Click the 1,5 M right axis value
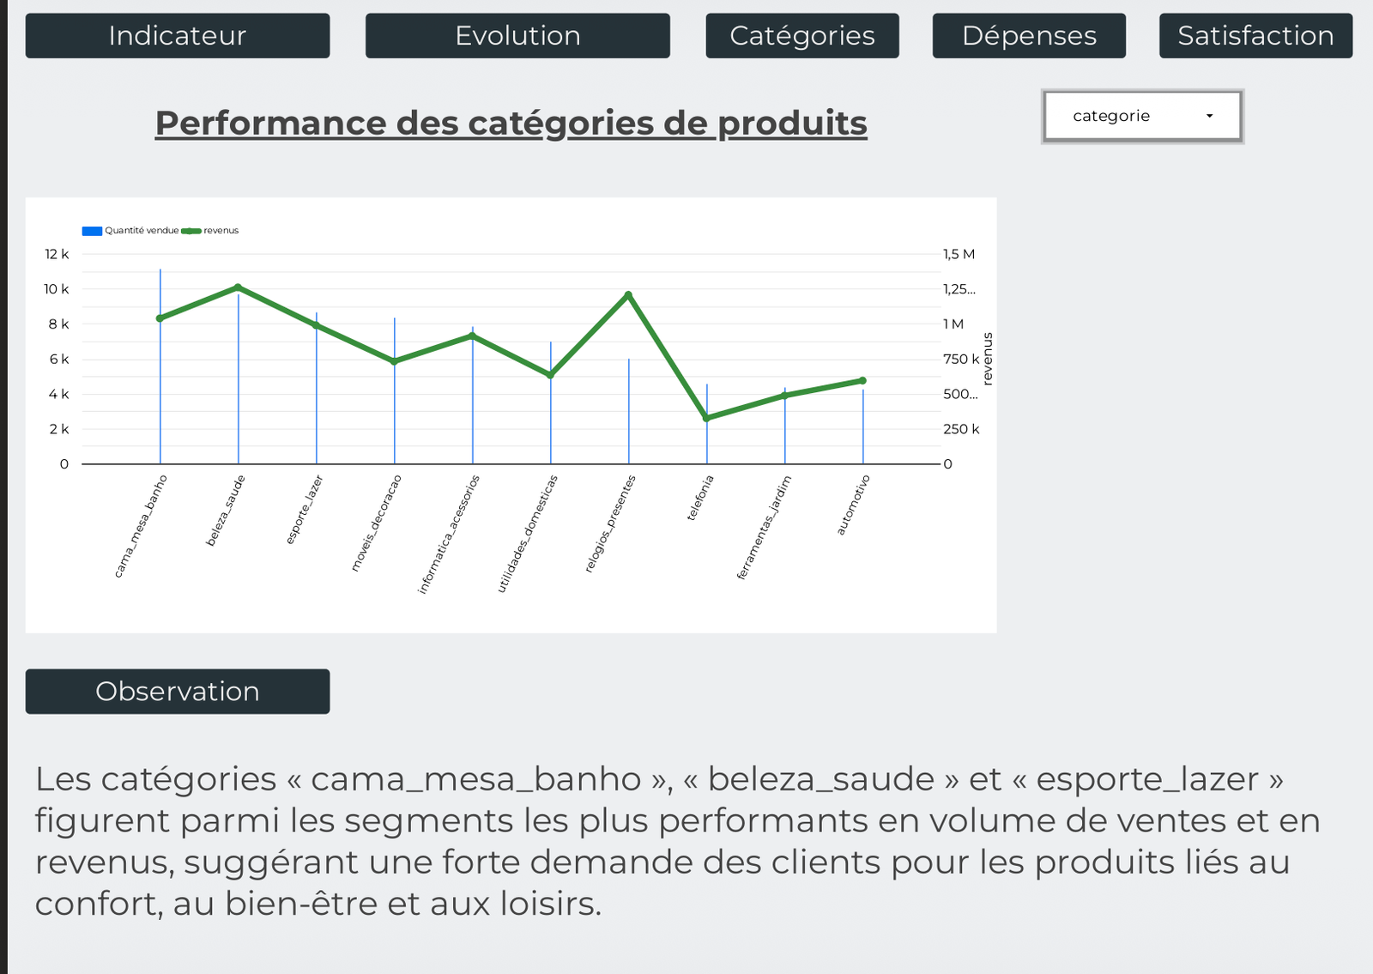The height and width of the screenshot is (974, 1373). [959, 254]
